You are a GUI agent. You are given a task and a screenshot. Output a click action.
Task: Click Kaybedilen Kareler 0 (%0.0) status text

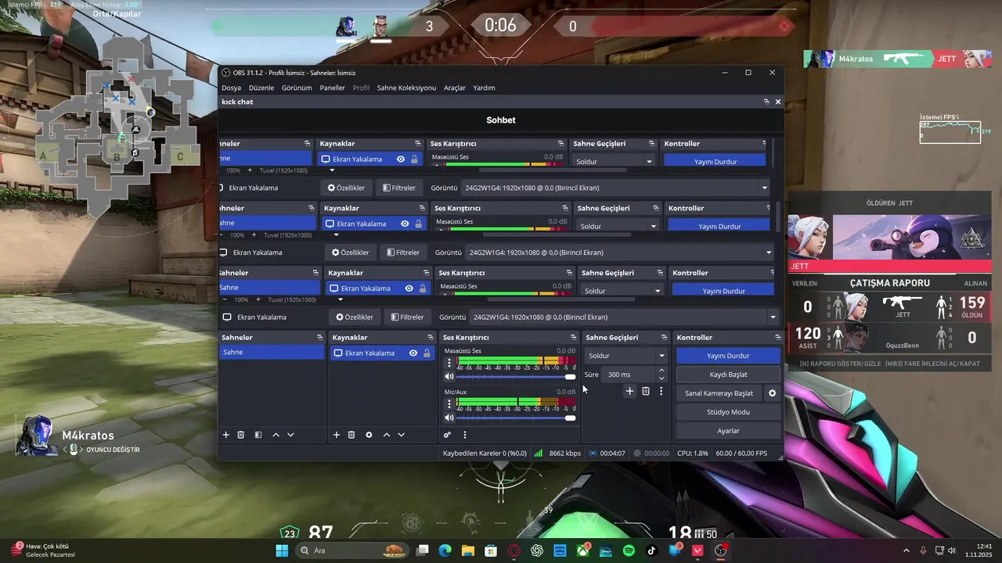tap(485, 453)
